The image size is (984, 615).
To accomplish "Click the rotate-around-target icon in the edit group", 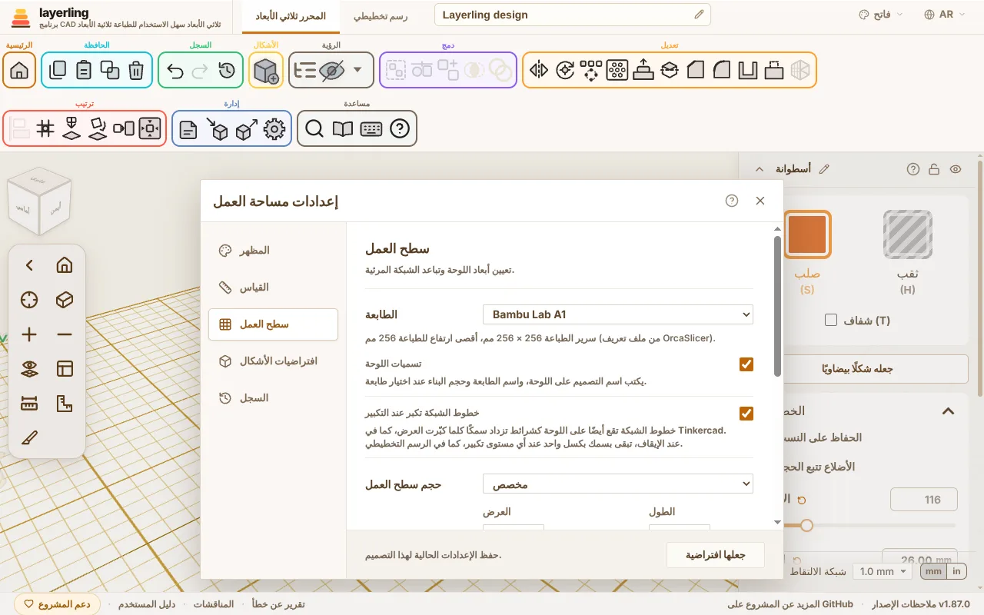I will 565,70.
